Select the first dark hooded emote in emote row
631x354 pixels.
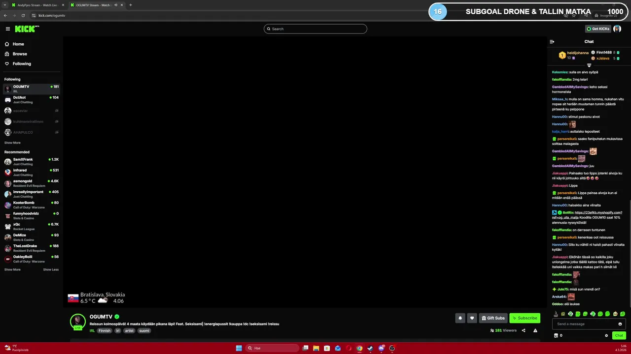coord(556,314)
